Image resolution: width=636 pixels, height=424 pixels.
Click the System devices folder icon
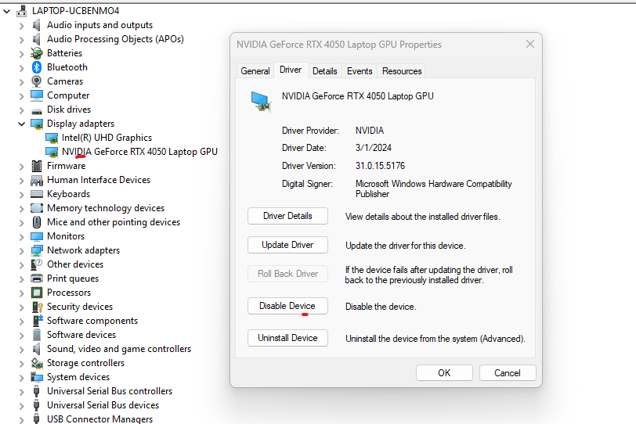coord(37,377)
